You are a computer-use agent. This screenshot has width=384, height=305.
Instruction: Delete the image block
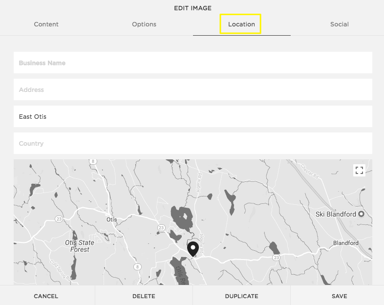point(144,296)
